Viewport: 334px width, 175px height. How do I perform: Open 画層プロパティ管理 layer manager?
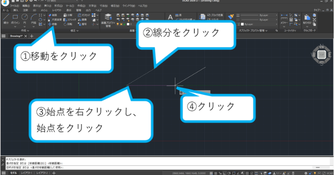108,20
